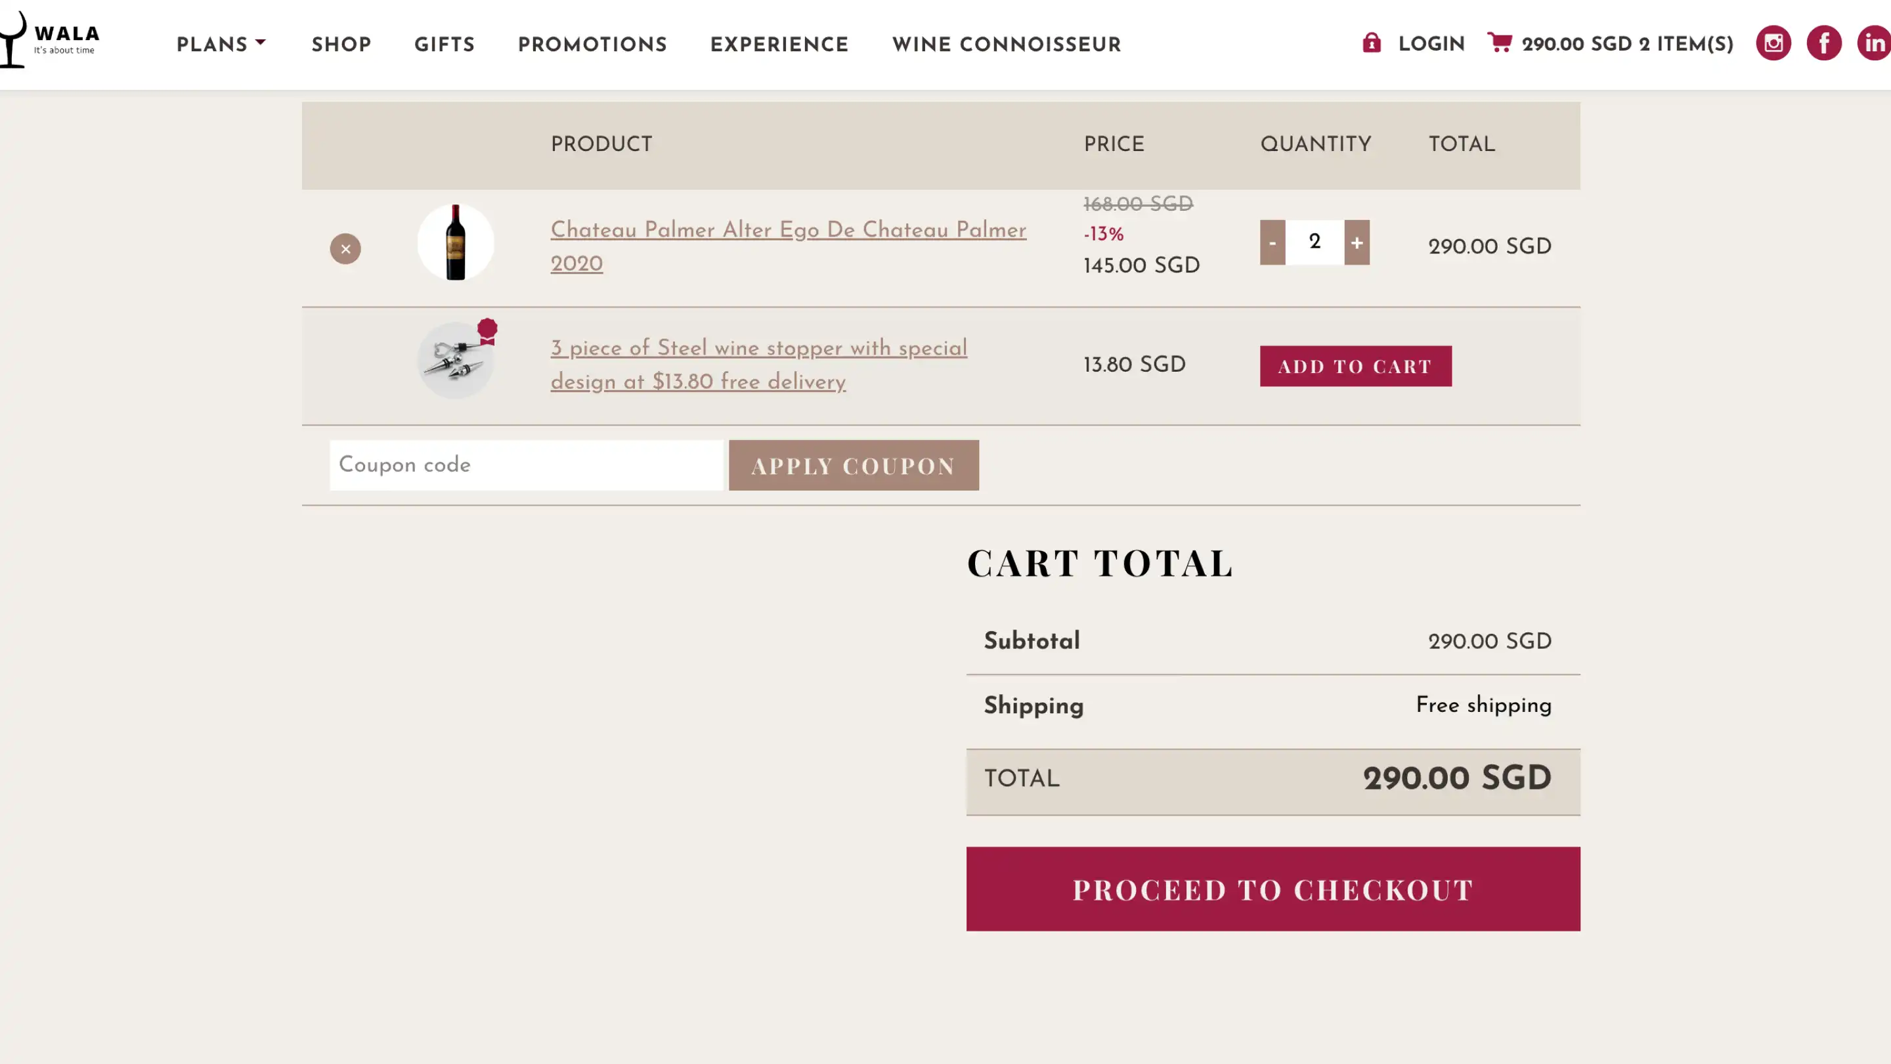Click the struck-through 168.00 SGD price
This screenshot has height=1064, width=1891.
pyautogui.click(x=1138, y=204)
